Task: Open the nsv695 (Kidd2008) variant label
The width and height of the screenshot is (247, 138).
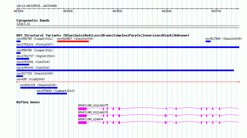Action: pos(31,79)
